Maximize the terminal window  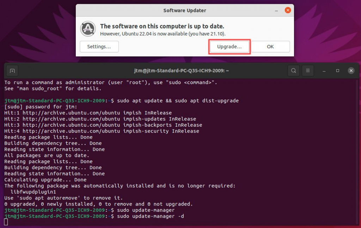(x=337, y=71)
